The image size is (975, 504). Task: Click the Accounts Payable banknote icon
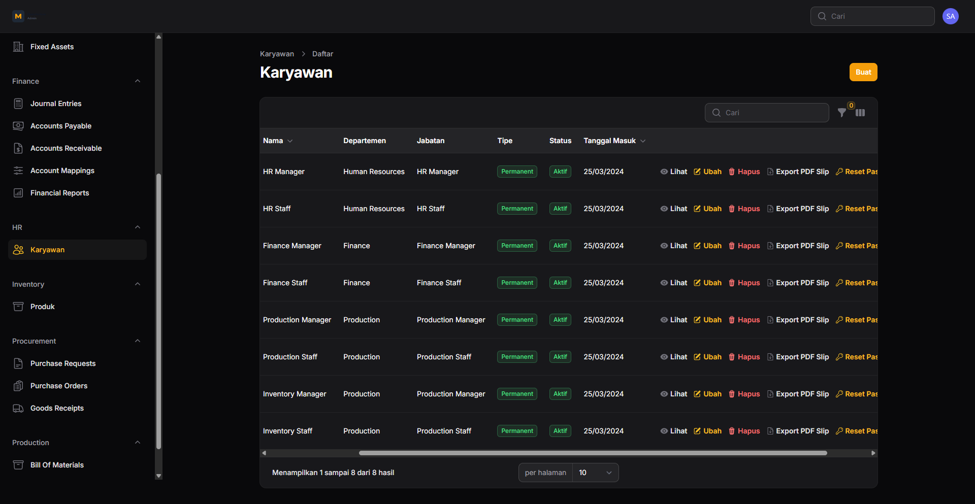(18, 126)
